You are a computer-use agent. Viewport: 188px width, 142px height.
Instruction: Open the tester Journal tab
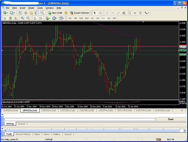[21, 124]
